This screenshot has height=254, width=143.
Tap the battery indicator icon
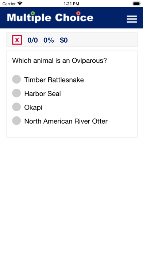point(137,3)
